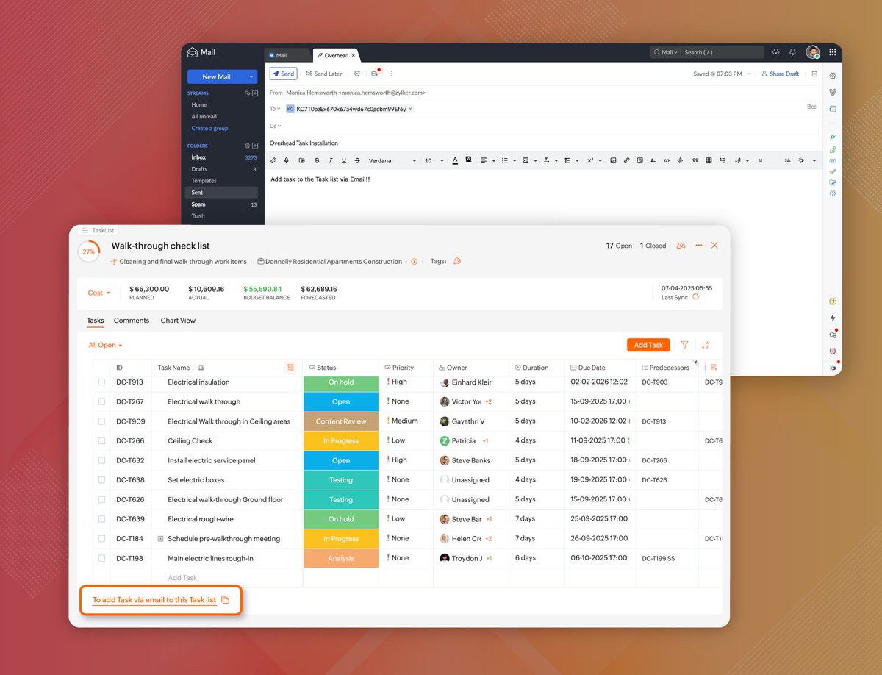The image size is (882, 675).
Task: Select the Tasks tab in task list
Action: click(96, 321)
